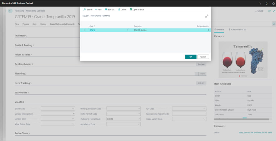The height and width of the screenshot is (141, 276).
Task: Click the DOC Rioja attribute value
Action: (x=252, y=110)
